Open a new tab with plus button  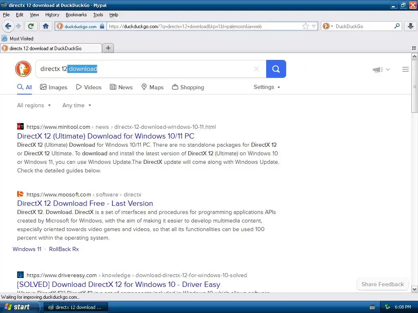(x=108, y=48)
